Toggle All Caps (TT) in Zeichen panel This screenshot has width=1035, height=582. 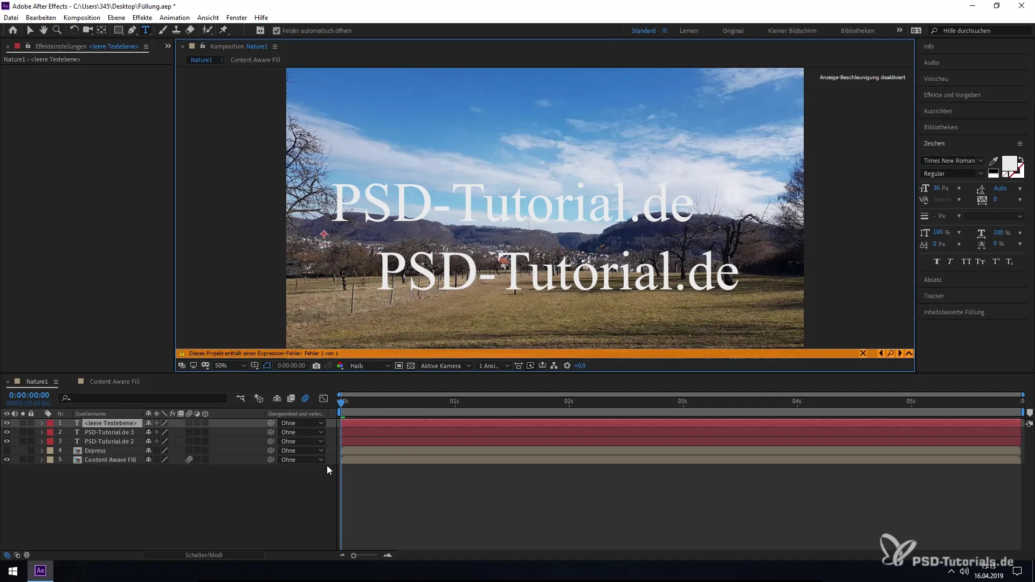tap(966, 261)
